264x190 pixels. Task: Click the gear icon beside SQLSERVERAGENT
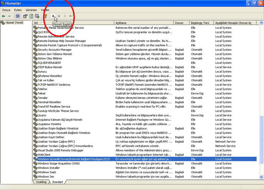pyautogui.click(x=35, y=62)
